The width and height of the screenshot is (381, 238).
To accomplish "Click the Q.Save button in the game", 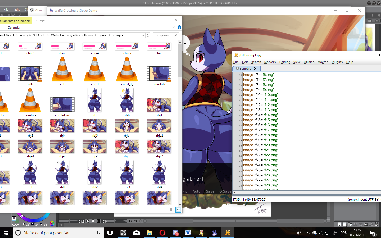I will [225, 191].
